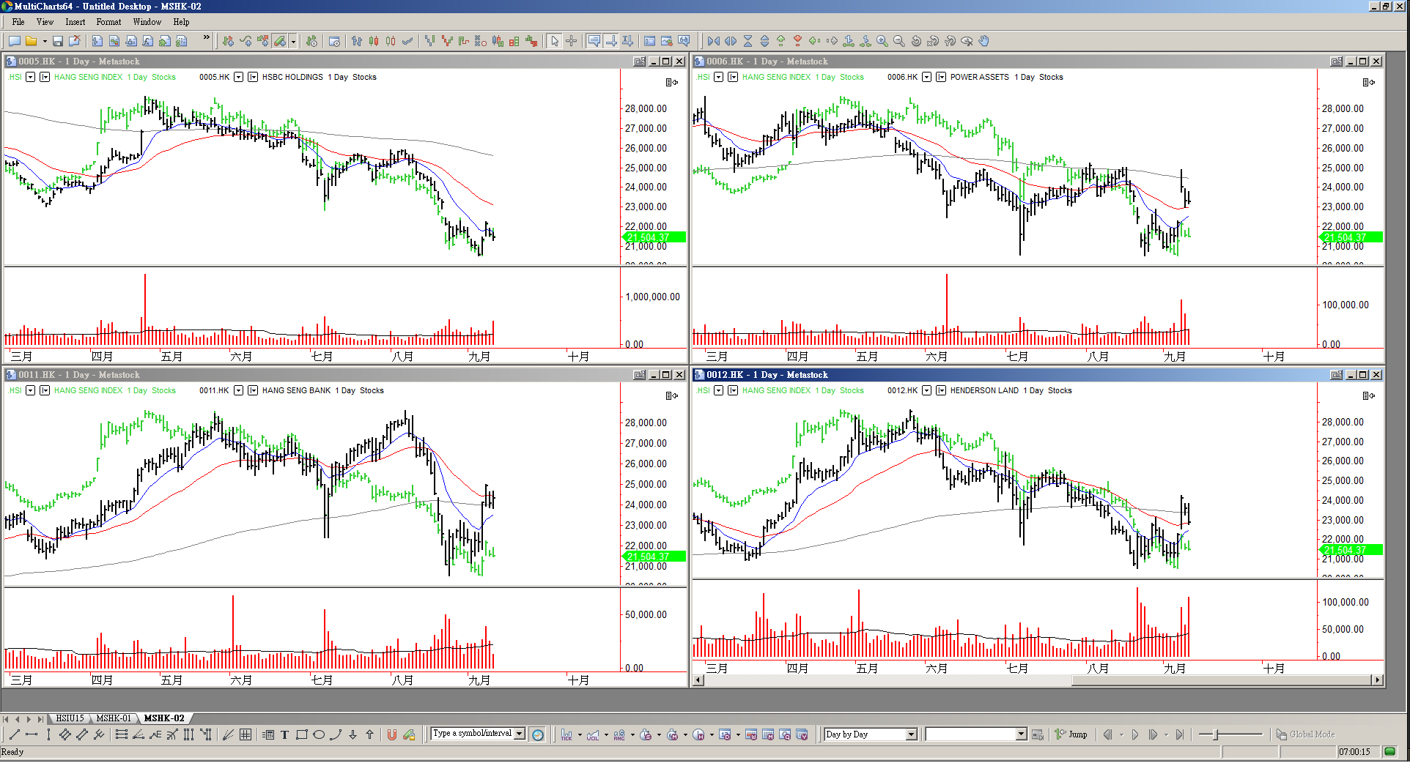1410x774 pixels.
Task: Toggle the magnet snap mode icon
Action: 392,734
